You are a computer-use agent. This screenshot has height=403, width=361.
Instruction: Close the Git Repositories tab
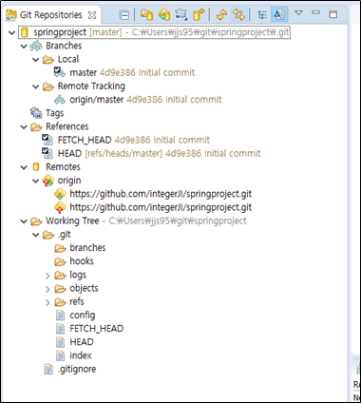tap(92, 15)
